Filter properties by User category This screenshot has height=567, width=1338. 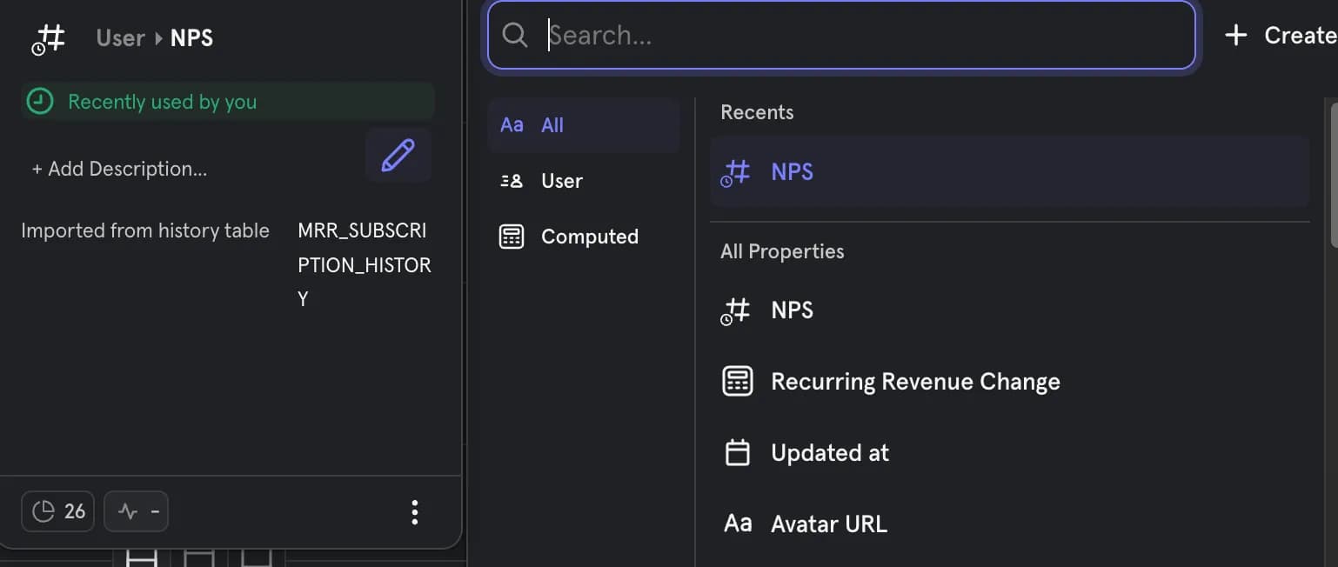click(561, 181)
